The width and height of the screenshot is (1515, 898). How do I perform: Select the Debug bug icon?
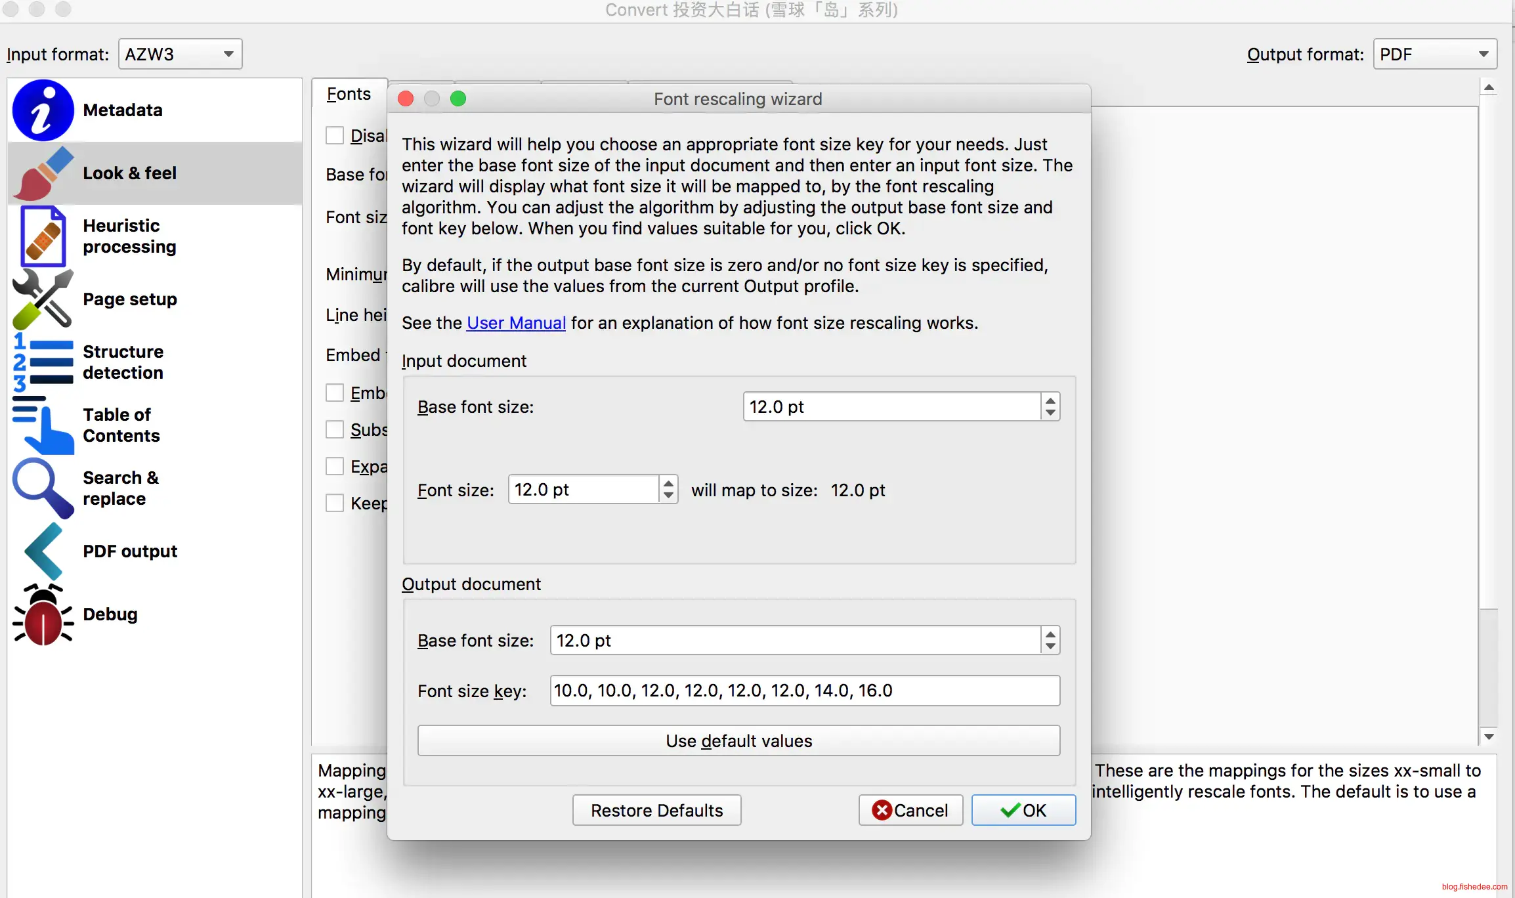coord(43,614)
